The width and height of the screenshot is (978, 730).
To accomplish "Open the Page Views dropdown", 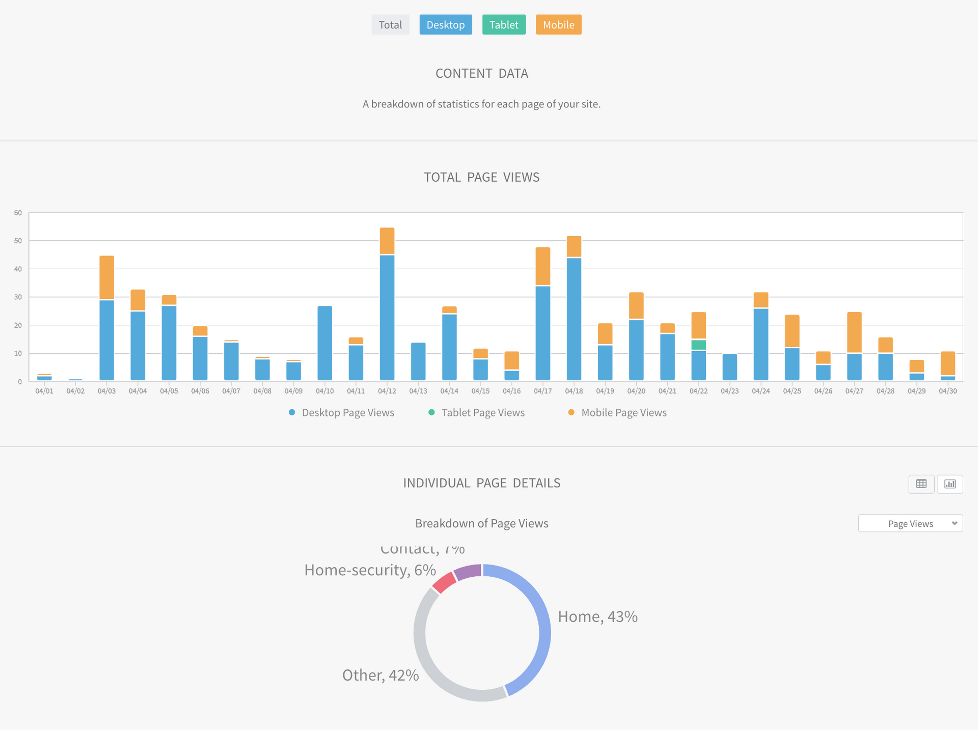I will coord(910,523).
